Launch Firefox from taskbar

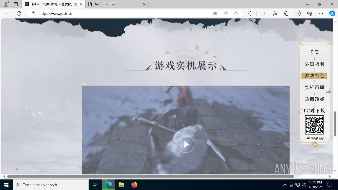134,185
